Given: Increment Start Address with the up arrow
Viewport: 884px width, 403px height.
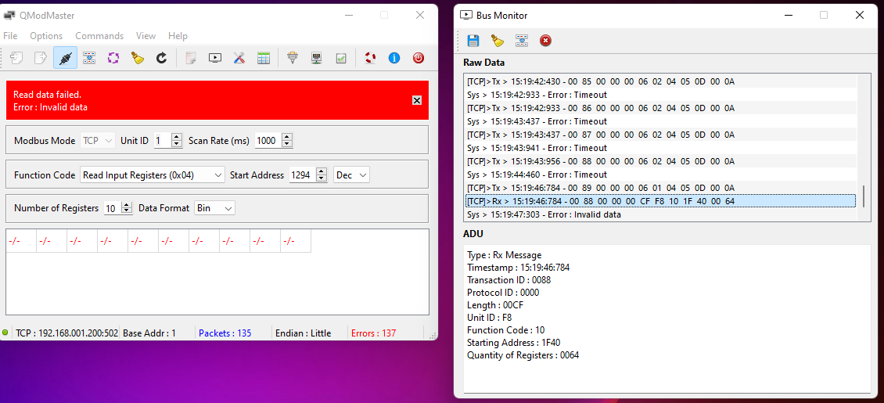Looking at the screenshot, I should tap(322, 171).
